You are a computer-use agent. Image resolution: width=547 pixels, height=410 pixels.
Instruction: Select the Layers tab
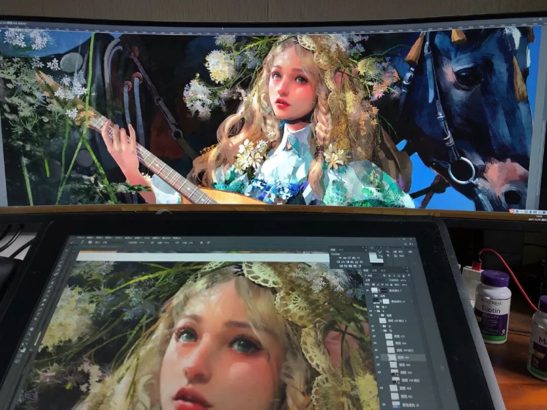click(366, 270)
